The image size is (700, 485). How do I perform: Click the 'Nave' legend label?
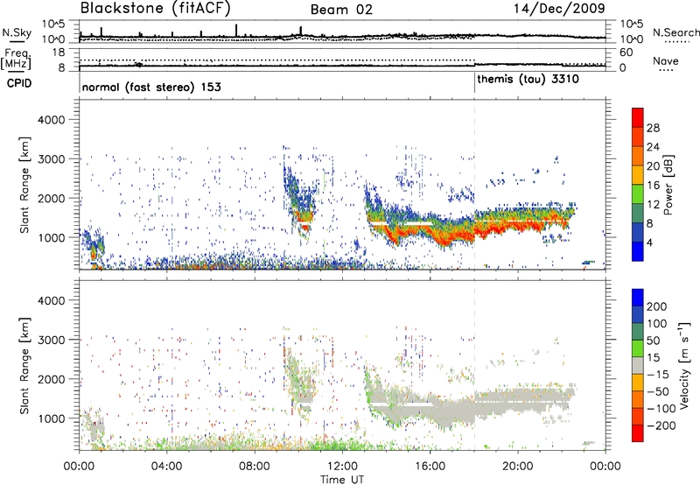[x=666, y=60]
